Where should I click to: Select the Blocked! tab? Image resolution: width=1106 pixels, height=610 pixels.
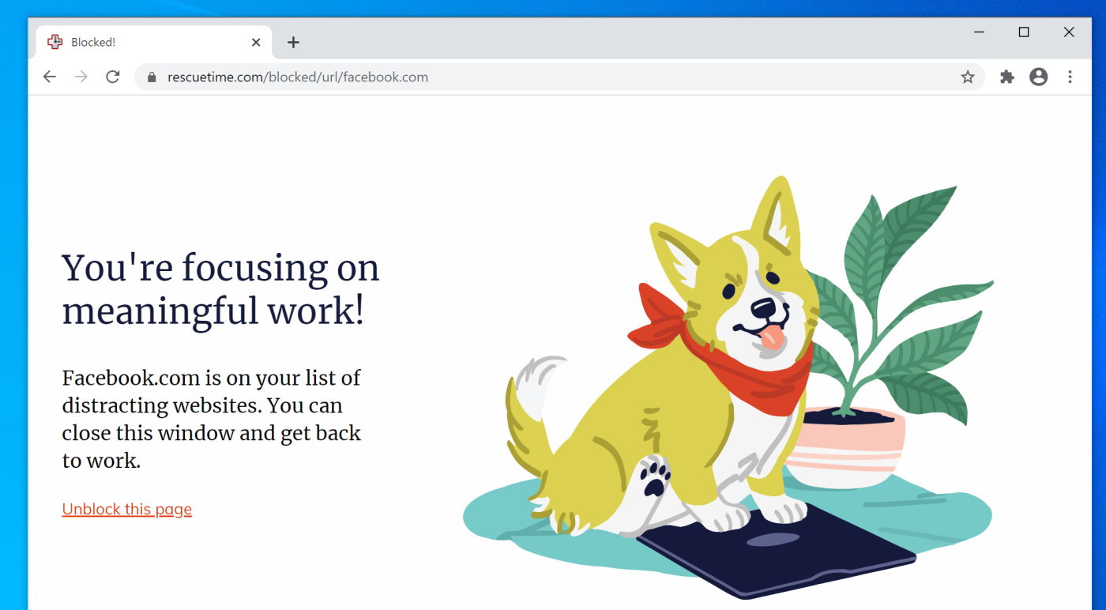[x=154, y=43]
